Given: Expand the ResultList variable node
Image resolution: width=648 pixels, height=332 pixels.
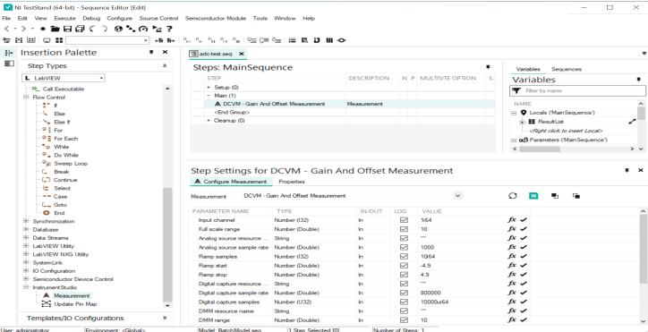Looking at the screenshot, I should (523, 122).
